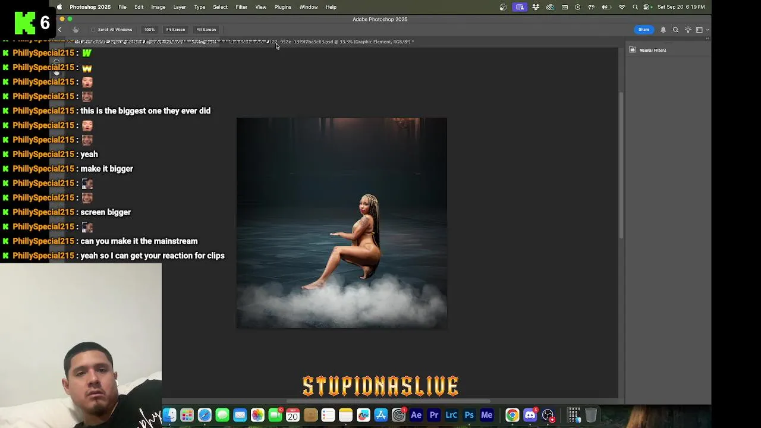Click the Dropbox menu bar icon
The height and width of the screenshot is (428, 761).
tap(536, 7)
